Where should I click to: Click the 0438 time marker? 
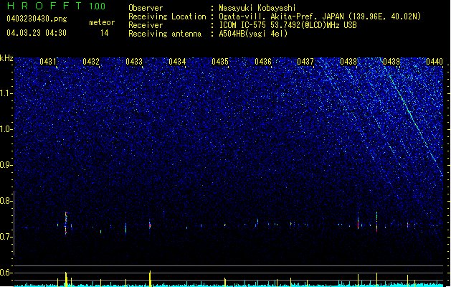click(348, 61)
